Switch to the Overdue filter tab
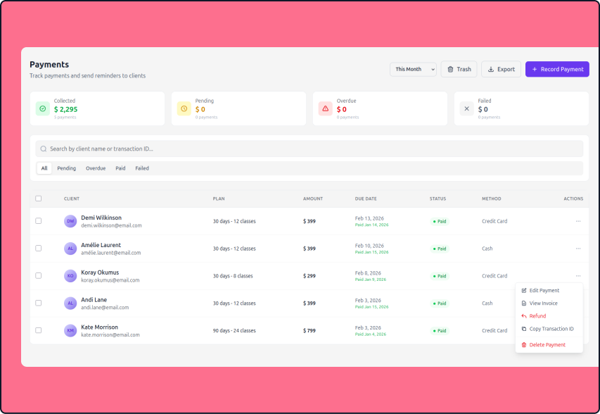600x414 pixels. (x=96, y=168)
